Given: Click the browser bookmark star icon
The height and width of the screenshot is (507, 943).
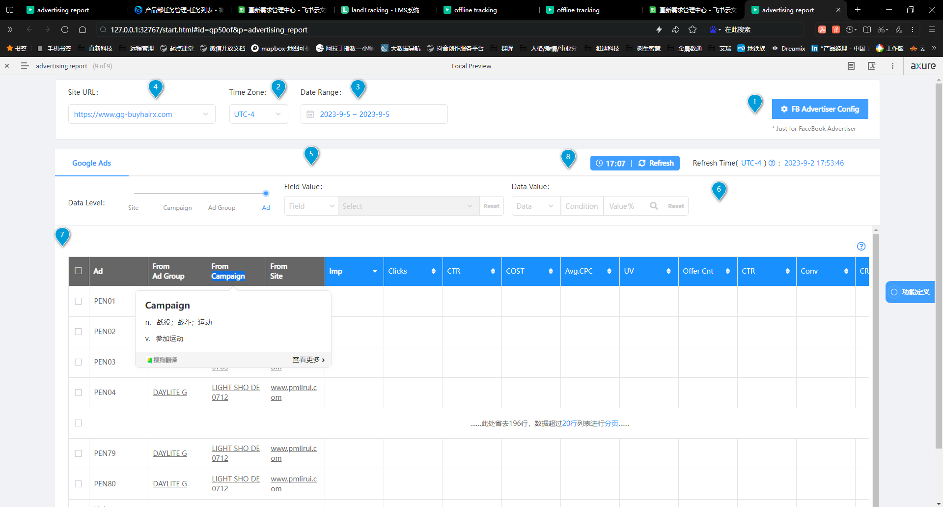Looking at the screenshot, I should (693, 29).
